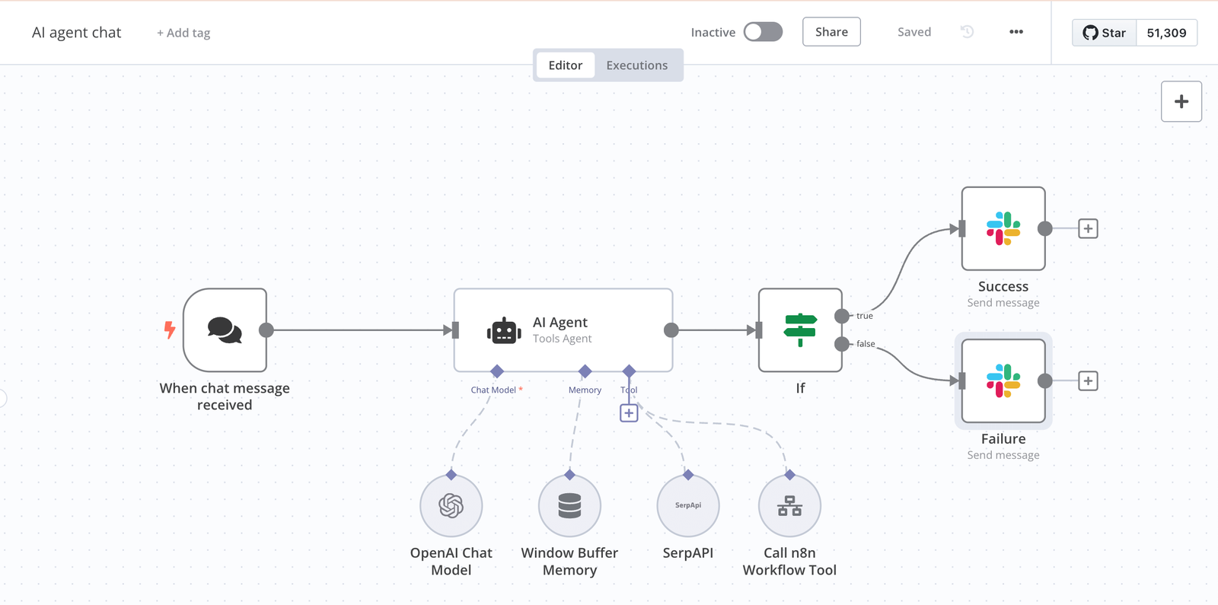Open the Call n8n Workflow Tool node
1218x605 pixels.
click(x=789, y=506)
